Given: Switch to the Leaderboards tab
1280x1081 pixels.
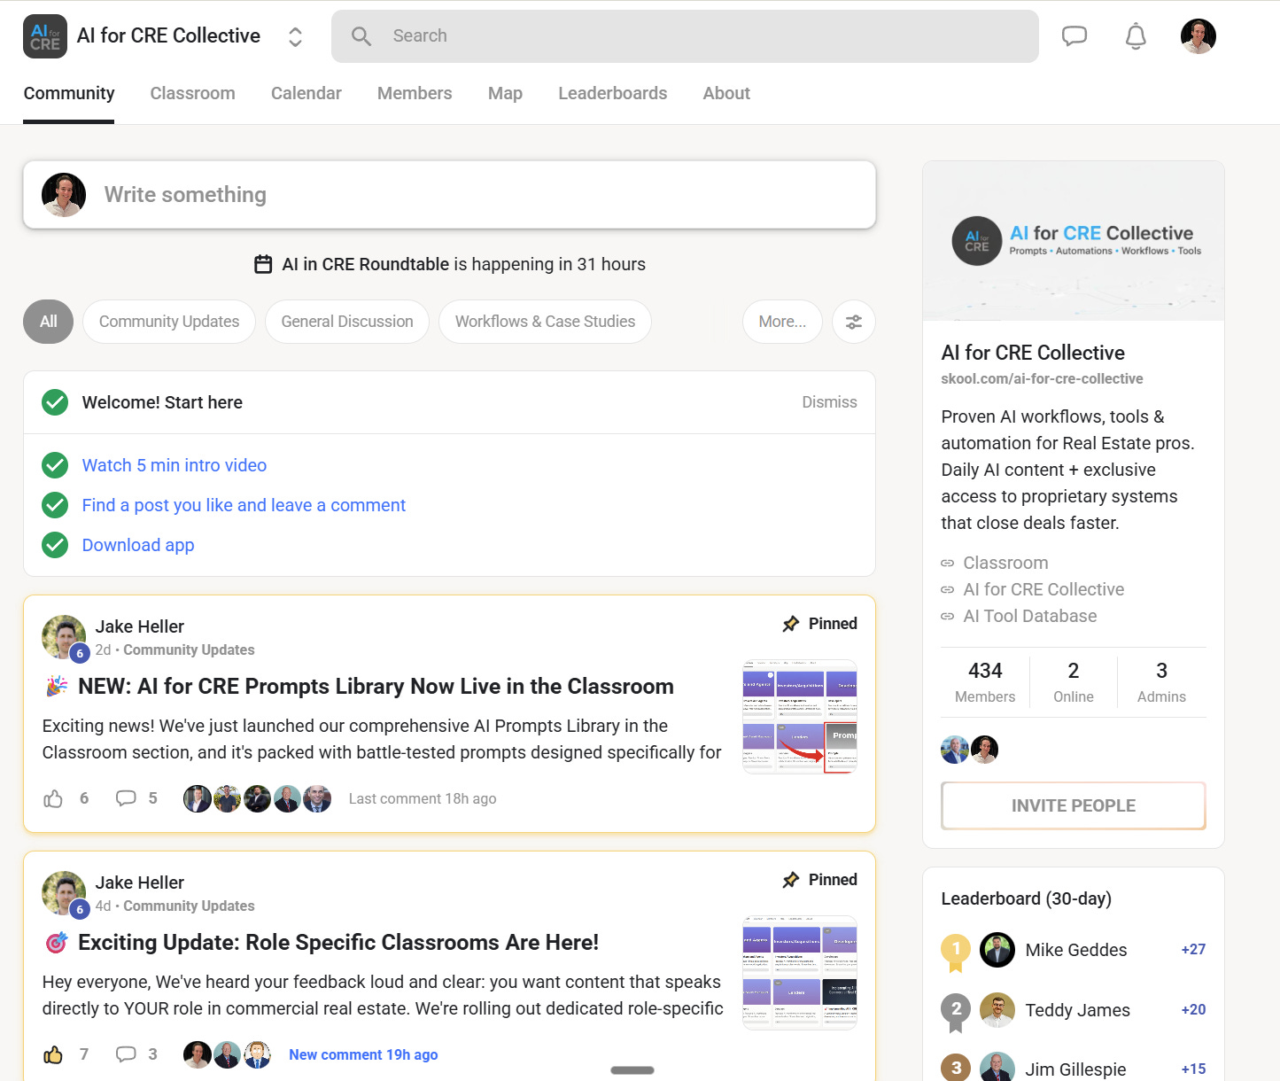Looking at the screenshot, I should 612,93.
